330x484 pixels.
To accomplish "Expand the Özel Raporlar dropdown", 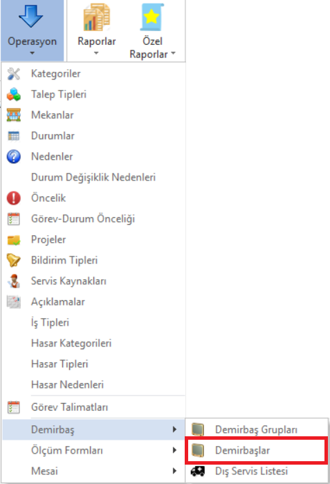I will (152, 30).
